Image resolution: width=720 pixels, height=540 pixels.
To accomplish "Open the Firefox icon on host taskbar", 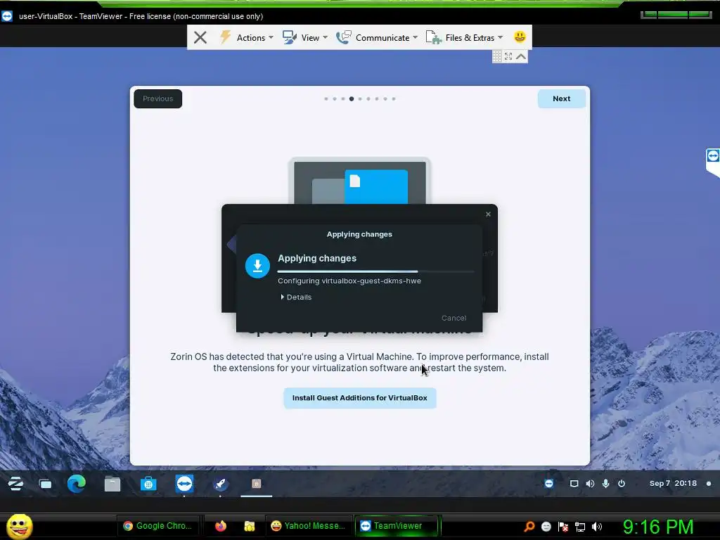I will click(221, 526).
